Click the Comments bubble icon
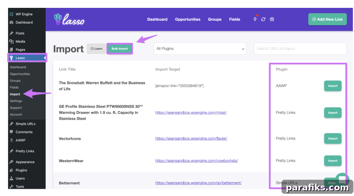The image size is (354, 196). [12, 132]
